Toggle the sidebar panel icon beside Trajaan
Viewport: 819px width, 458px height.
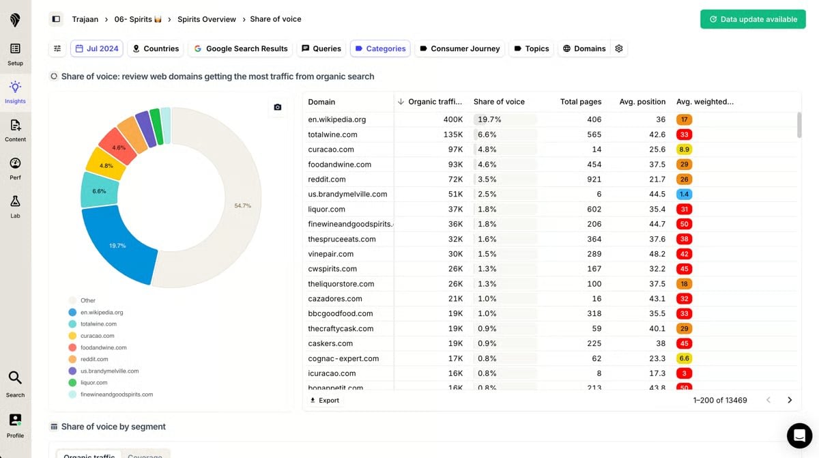coord(56,19)
